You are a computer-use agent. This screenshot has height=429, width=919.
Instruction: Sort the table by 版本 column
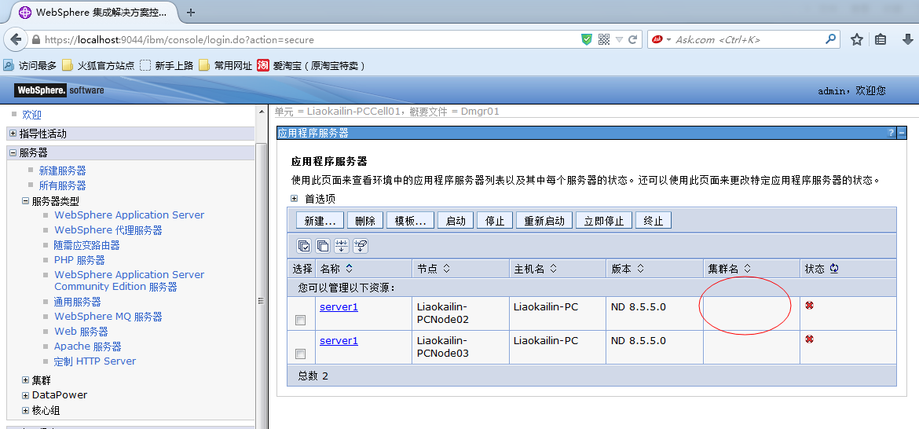click(x=640, y=269)
